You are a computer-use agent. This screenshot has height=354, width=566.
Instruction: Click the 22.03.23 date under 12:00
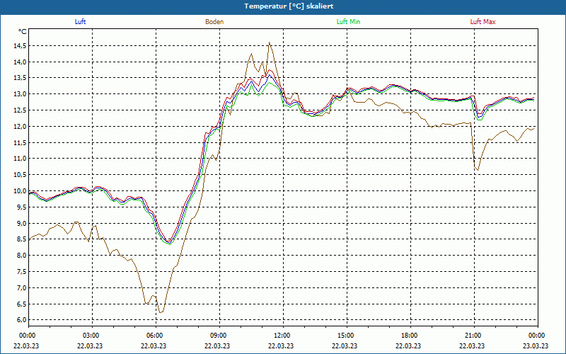(x=281, y=346)
